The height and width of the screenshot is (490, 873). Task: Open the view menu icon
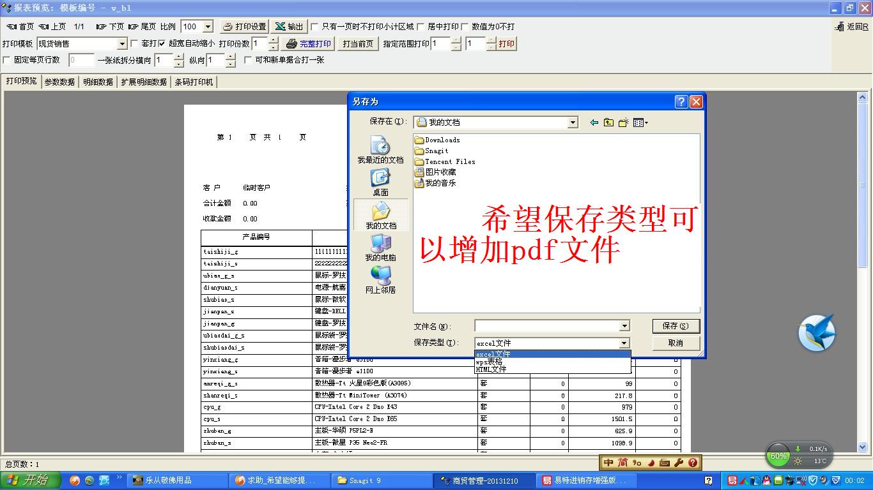640,122
